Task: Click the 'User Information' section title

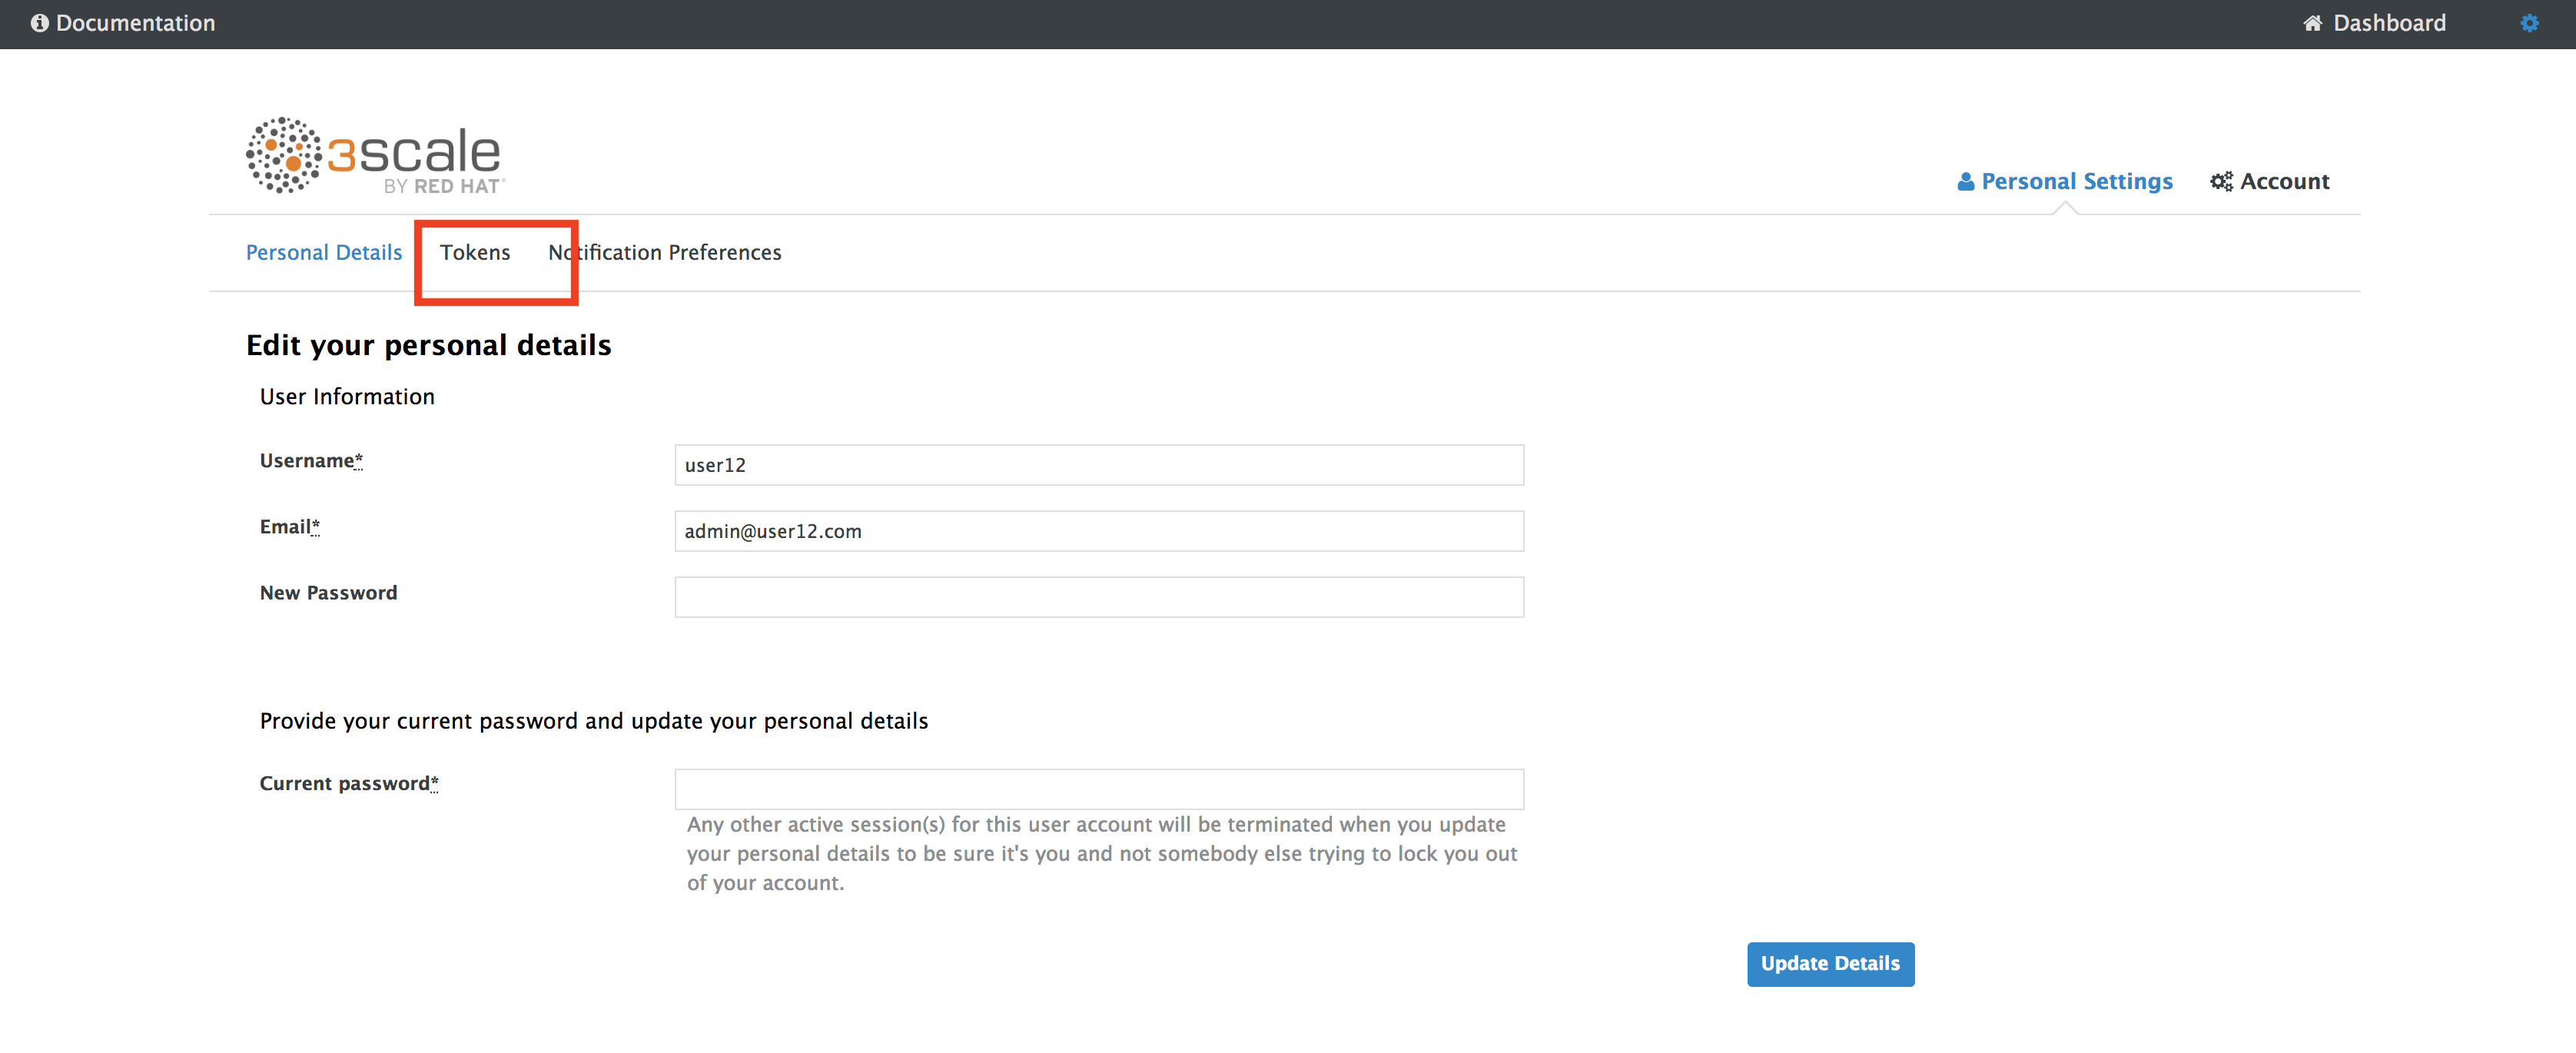Action: [x=347, y=397]
